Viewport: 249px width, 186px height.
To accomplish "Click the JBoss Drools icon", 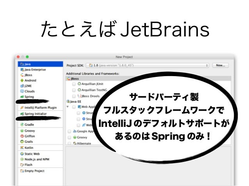I will [x=79, y=96].
